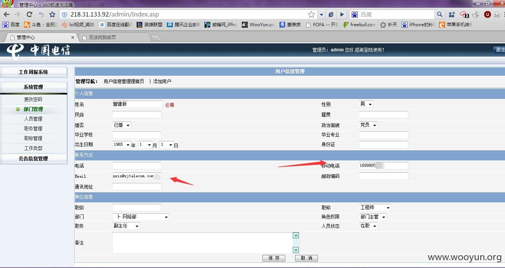The width and height of the screenshot is (505, 268).
Task: Click the 保存 button
Action: pos(274,258)
